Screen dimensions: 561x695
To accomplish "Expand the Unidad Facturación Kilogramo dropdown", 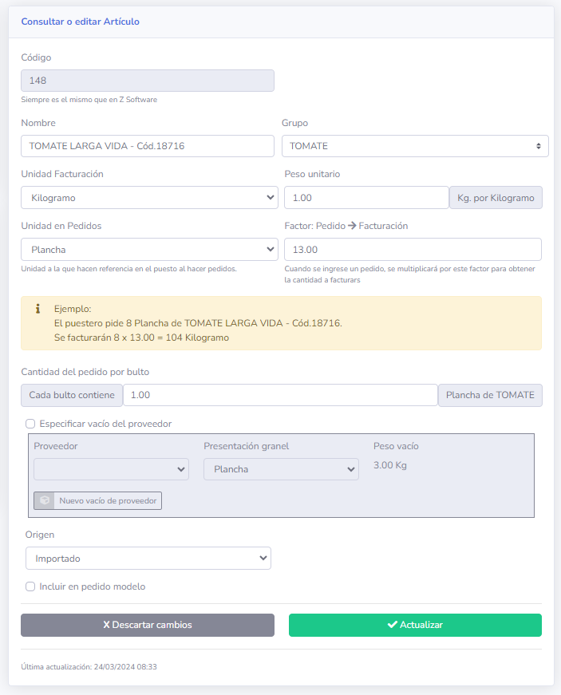I will click(149, 198).
